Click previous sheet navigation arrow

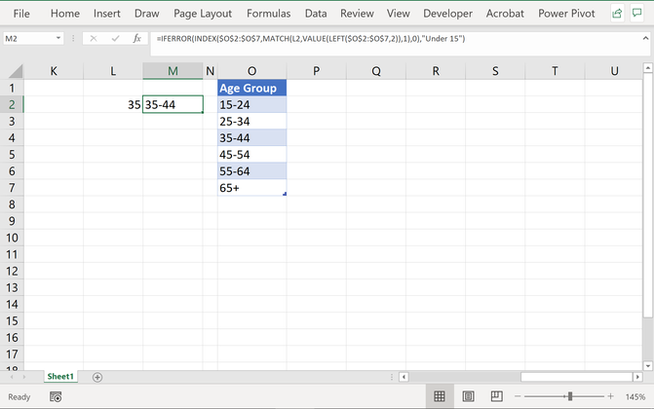coord(12,377)
